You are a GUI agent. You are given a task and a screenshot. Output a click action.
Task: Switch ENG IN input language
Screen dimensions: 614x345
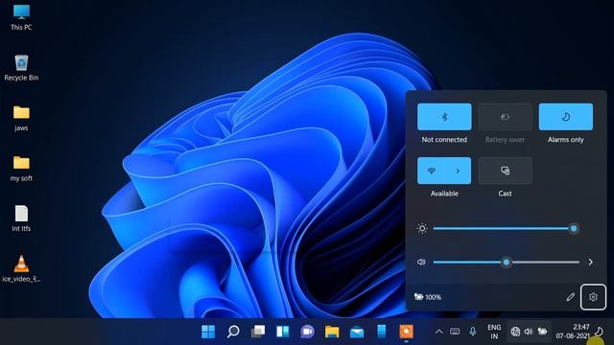[x=494, y=332]
